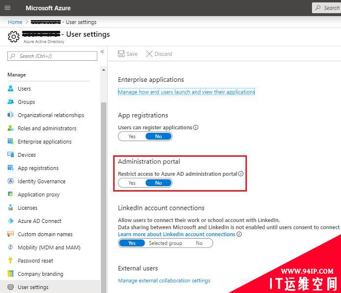Screen dimensions: 341x293
Task: Click the info icon beside register applications
Action: (195, 127)
